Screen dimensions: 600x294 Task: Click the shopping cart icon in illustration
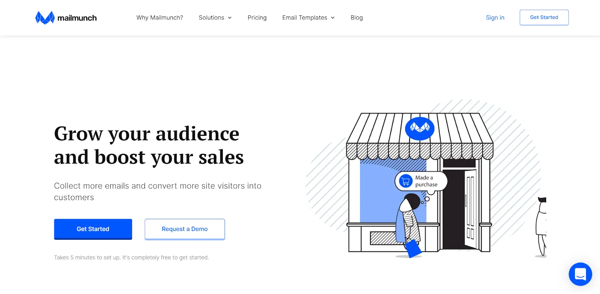(x=405, y=181)
